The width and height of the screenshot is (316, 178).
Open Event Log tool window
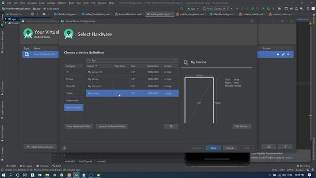303,166
